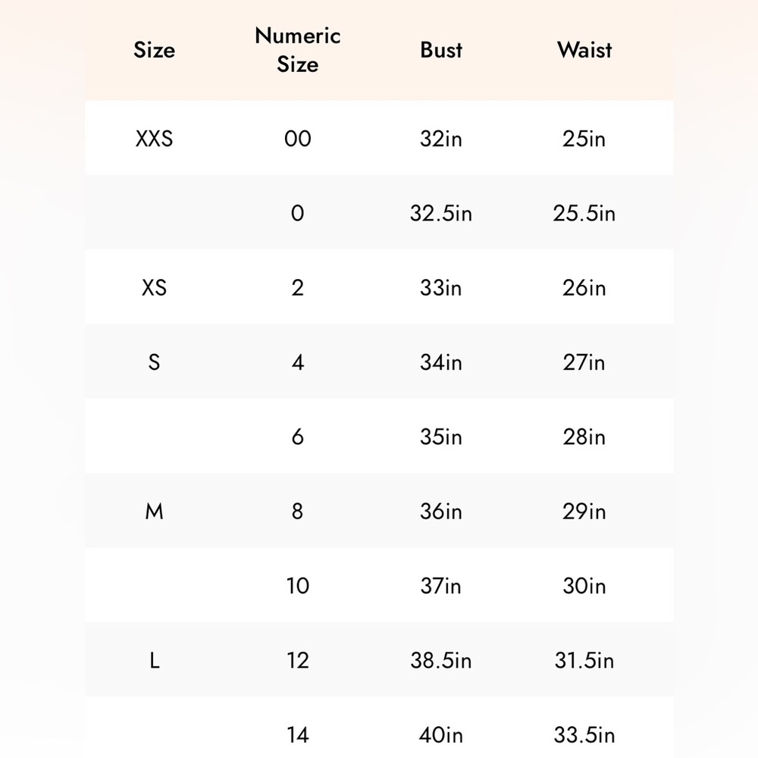Click the 38.5in bust value
The image size is (758, 758).
coord(441,660)
